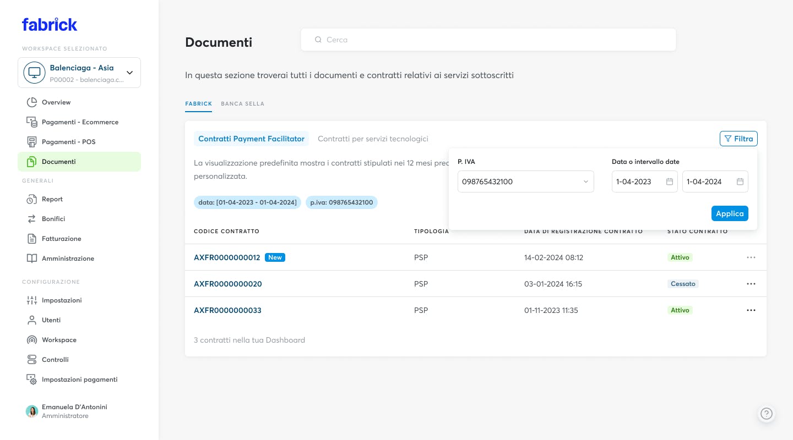Open more options for contract AXFR0000000020

(x=751, y=284)
